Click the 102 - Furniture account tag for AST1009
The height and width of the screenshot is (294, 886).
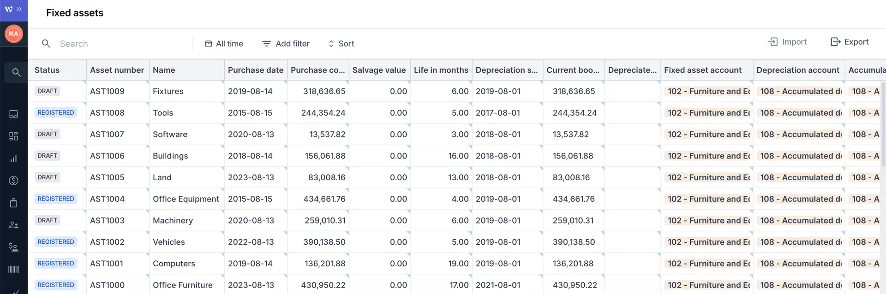(707, 91)
